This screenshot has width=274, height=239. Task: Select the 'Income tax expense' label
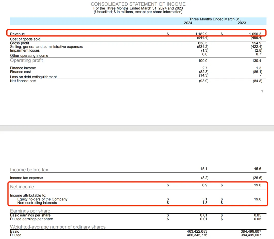26,178
